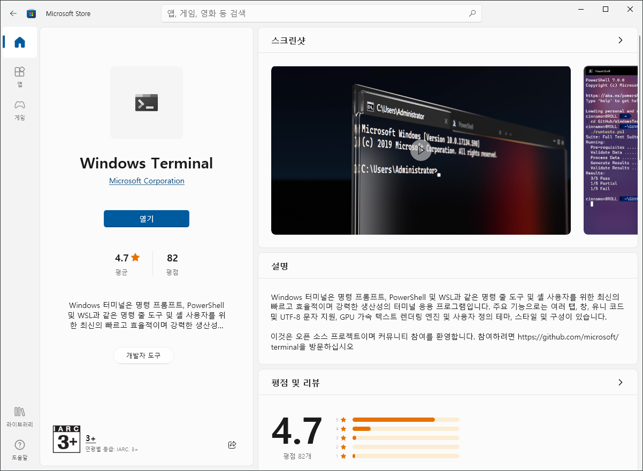Expand the 스크린샷 section chevron
This screenshot has height=471, width=643.
[621, 40]
